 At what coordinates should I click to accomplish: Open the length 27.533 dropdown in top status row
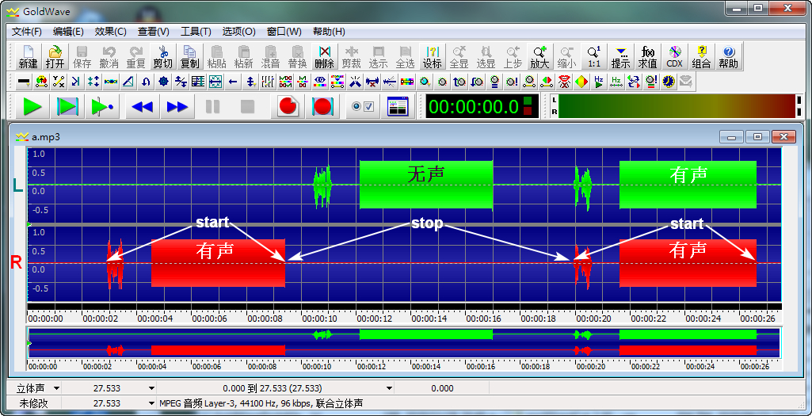click(x=151, y=388)
